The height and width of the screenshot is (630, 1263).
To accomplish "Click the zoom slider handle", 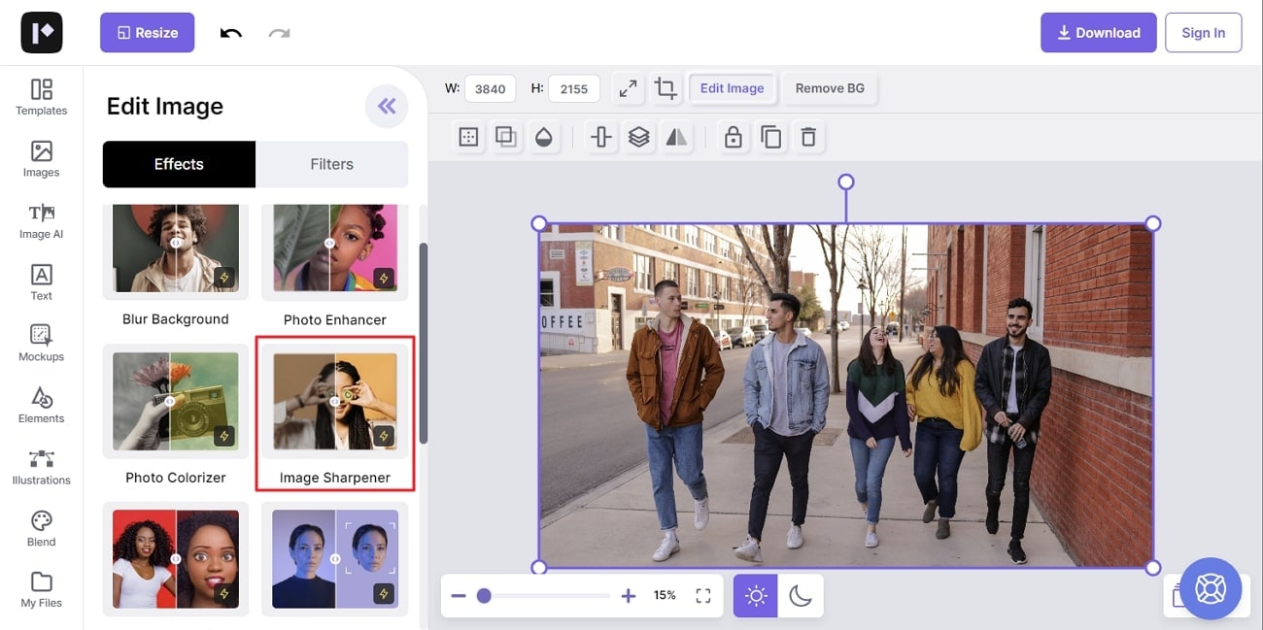I will (x=484, y=595).
